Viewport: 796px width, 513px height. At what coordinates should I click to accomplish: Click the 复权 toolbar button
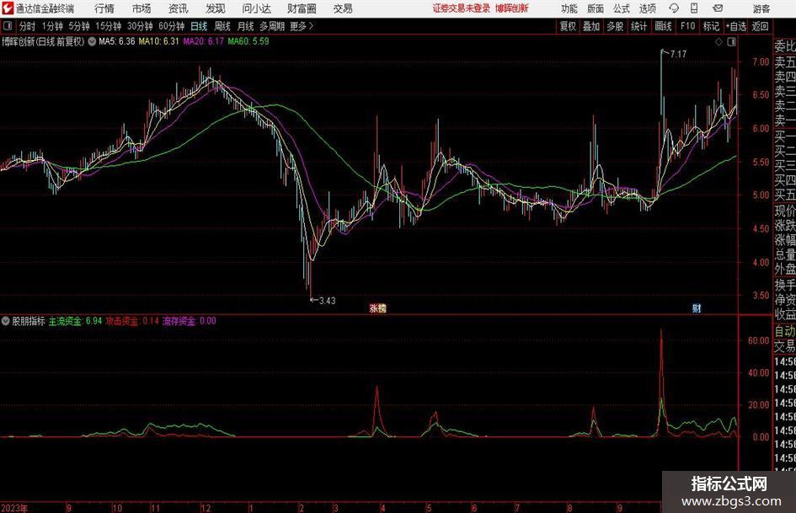tap(568, 26)
